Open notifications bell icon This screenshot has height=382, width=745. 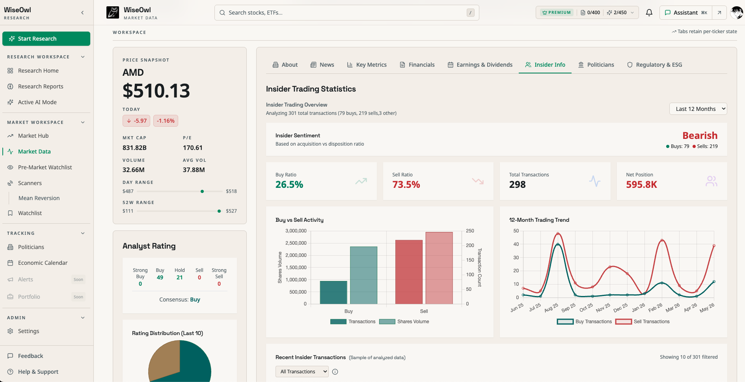649,13
